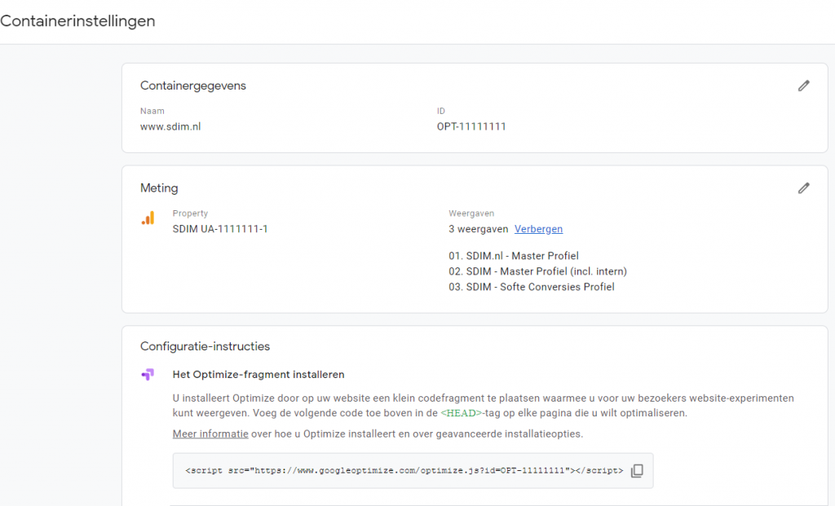835x506 pixels.
Task: Click the purple Optimize fragment icon
Action: pos(148,375)
